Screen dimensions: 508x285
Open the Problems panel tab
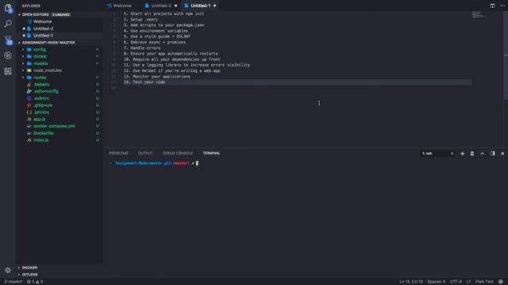pos(118,153)
